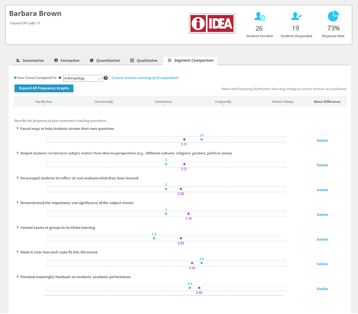
Task: Click the Response Rate pie icon
Action: click(333, 16)
